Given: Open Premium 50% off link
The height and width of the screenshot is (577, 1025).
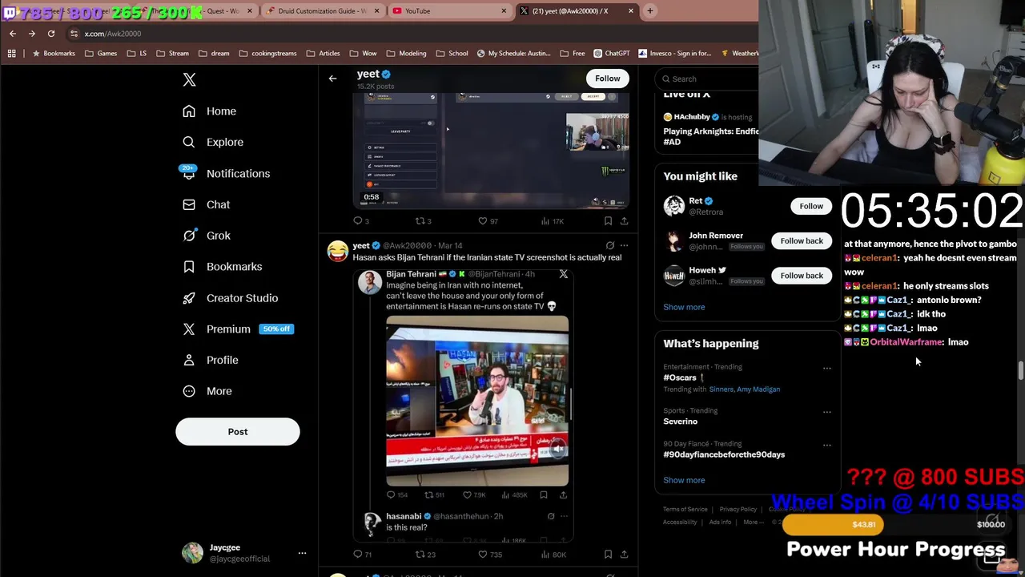Looking at the screenshot, I should (x=237, y=329).
